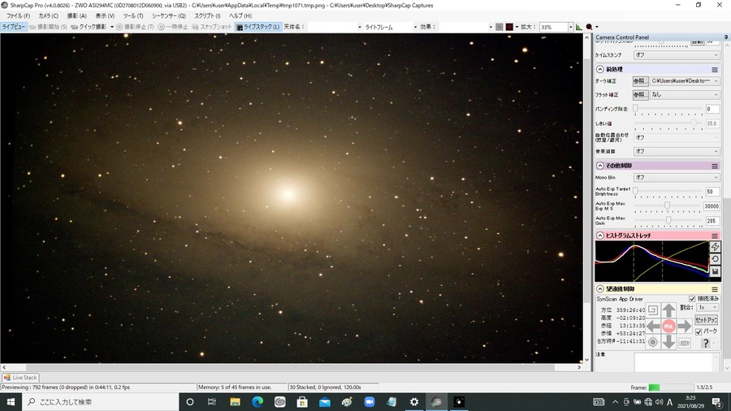Toggle ライブスタック (L) live stack button
731x411 pixels.
[258, 27]
